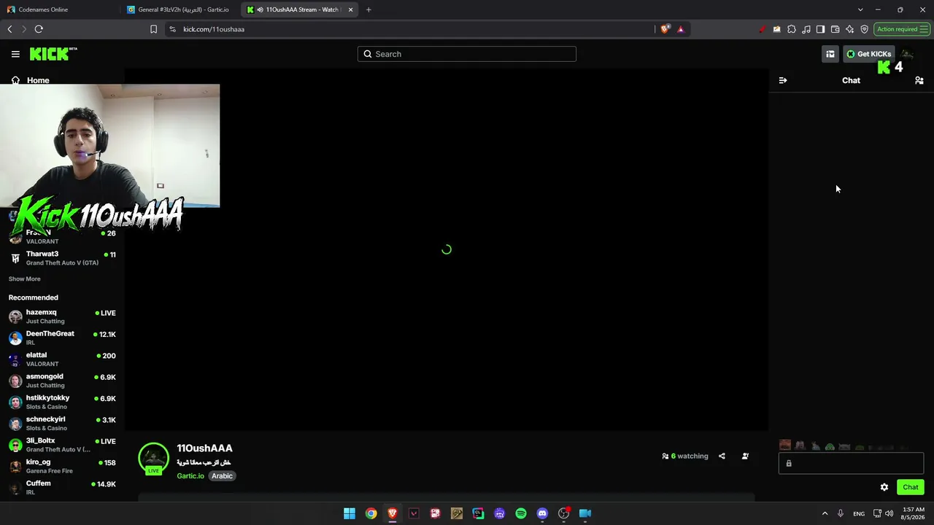Viewport: 934px width, 525px height.
Task: Open Spotify from the taskbar
Action: 521,513
